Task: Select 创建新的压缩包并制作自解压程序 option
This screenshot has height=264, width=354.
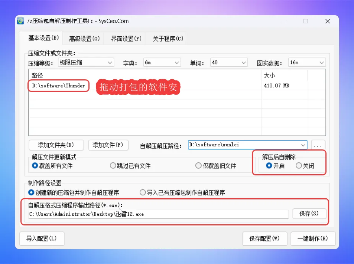Action: (x=32, y=192)
